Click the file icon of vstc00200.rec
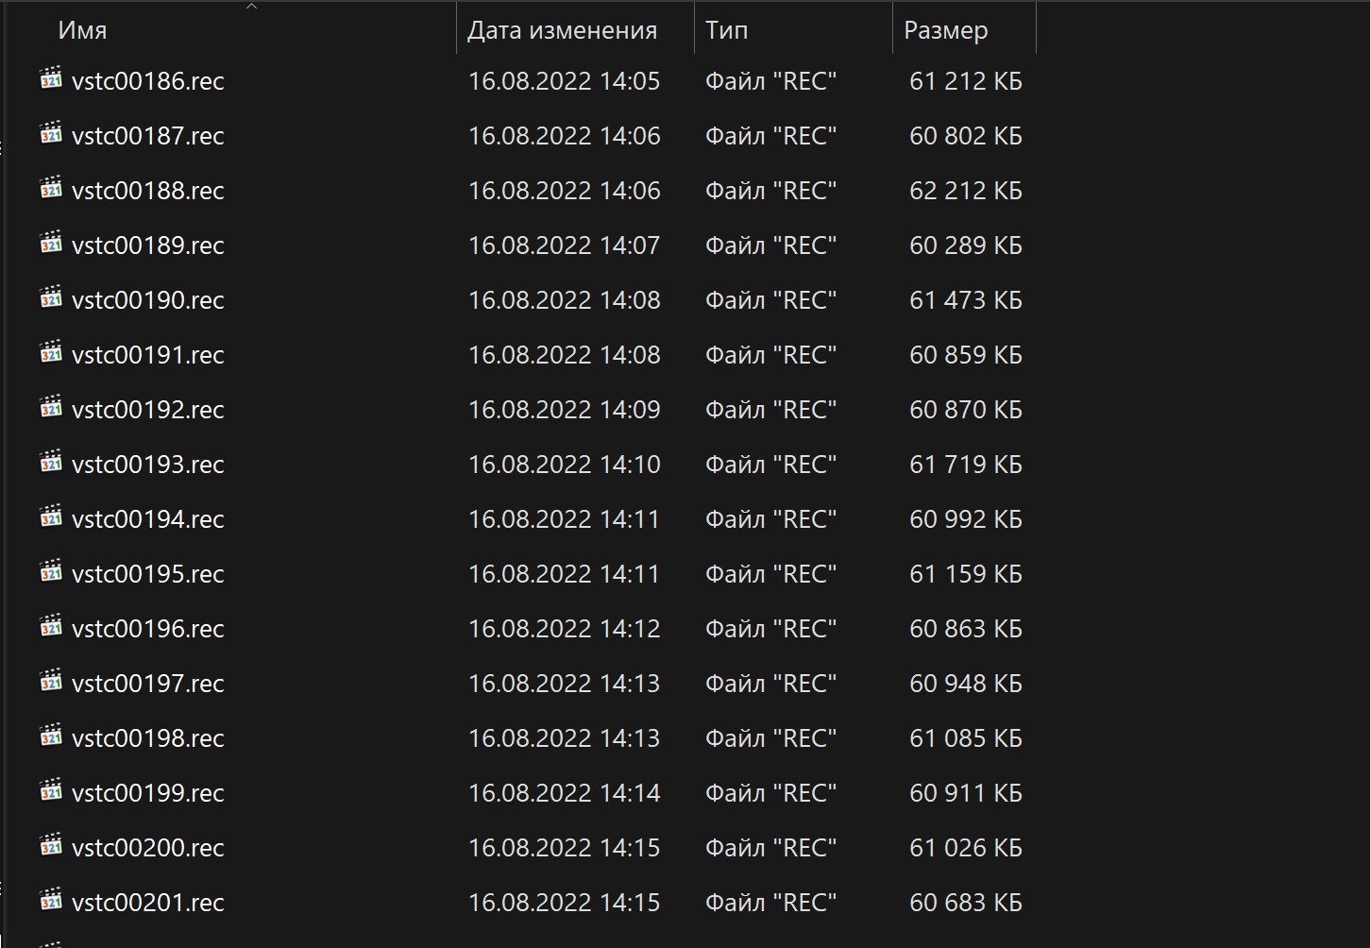Image resolution: width=1370 pixels, height=948 pixels. pyautogui.click(x=51, y=846)
